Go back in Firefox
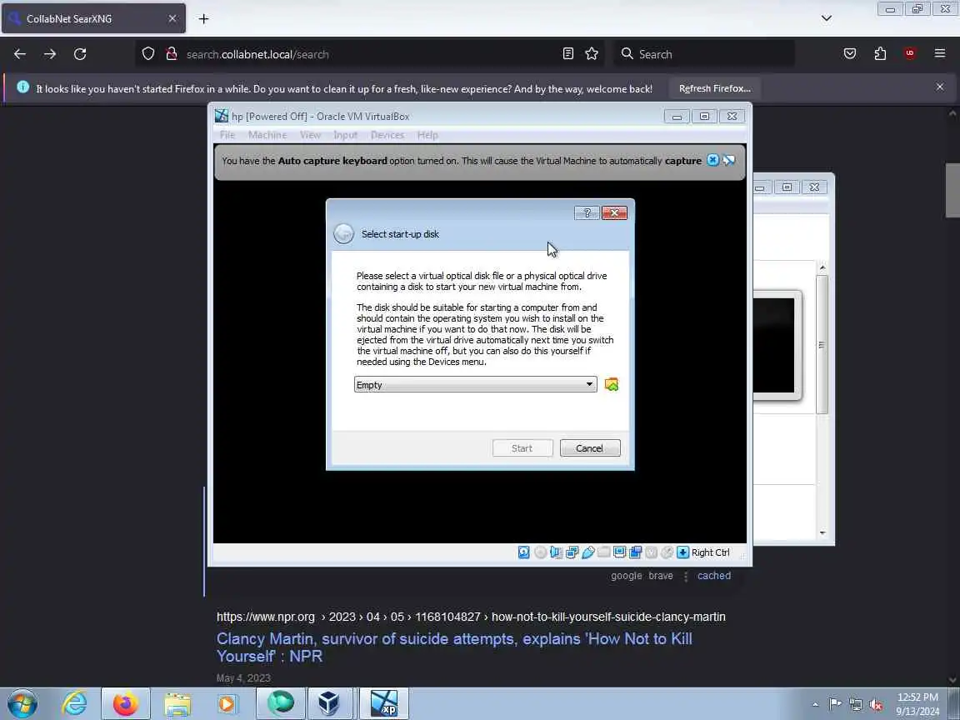The width and height of the screenshot is (960, 720). [20, 54]
